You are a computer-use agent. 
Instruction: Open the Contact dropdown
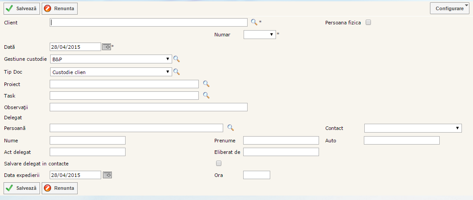pos(413,128)
